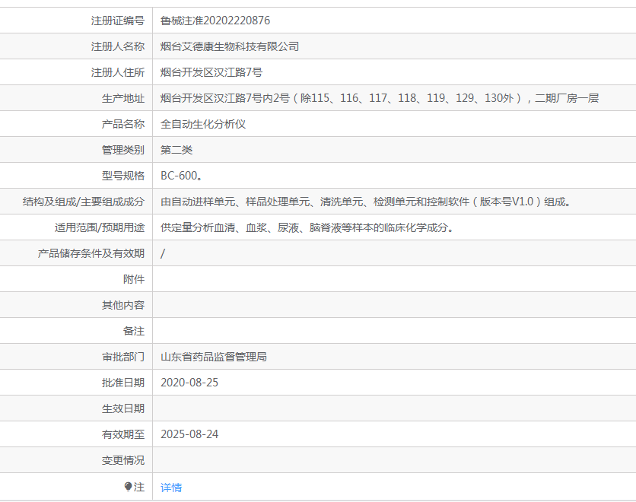Select expiry date 2025-08-24
Image resolution: width=636 pixels, height=502 pixels.
click(189, 435)
